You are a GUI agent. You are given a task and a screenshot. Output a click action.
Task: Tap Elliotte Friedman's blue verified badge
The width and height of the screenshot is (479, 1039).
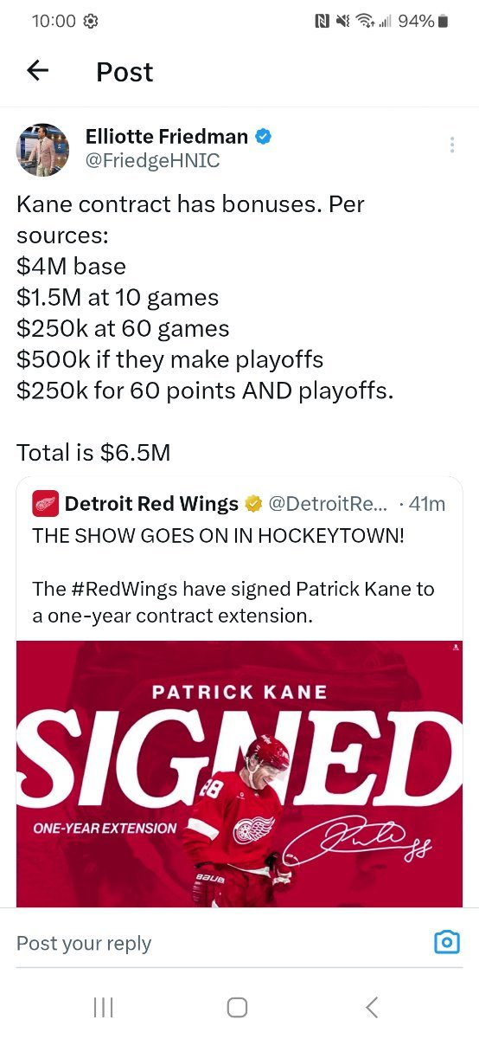click(265, 137)
